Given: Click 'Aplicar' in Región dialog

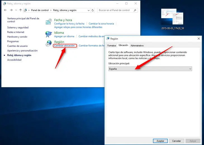Looking at the screenshot, I should 193,141.
